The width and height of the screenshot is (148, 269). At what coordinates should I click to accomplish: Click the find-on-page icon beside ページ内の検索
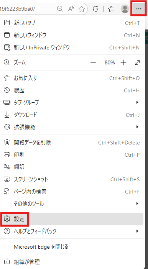[x=7, y=192]
